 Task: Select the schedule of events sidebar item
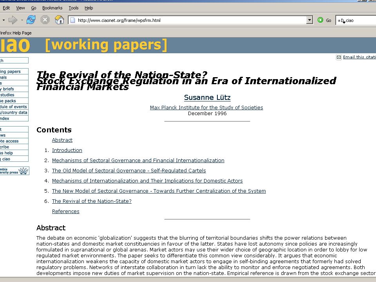[14, 107]
